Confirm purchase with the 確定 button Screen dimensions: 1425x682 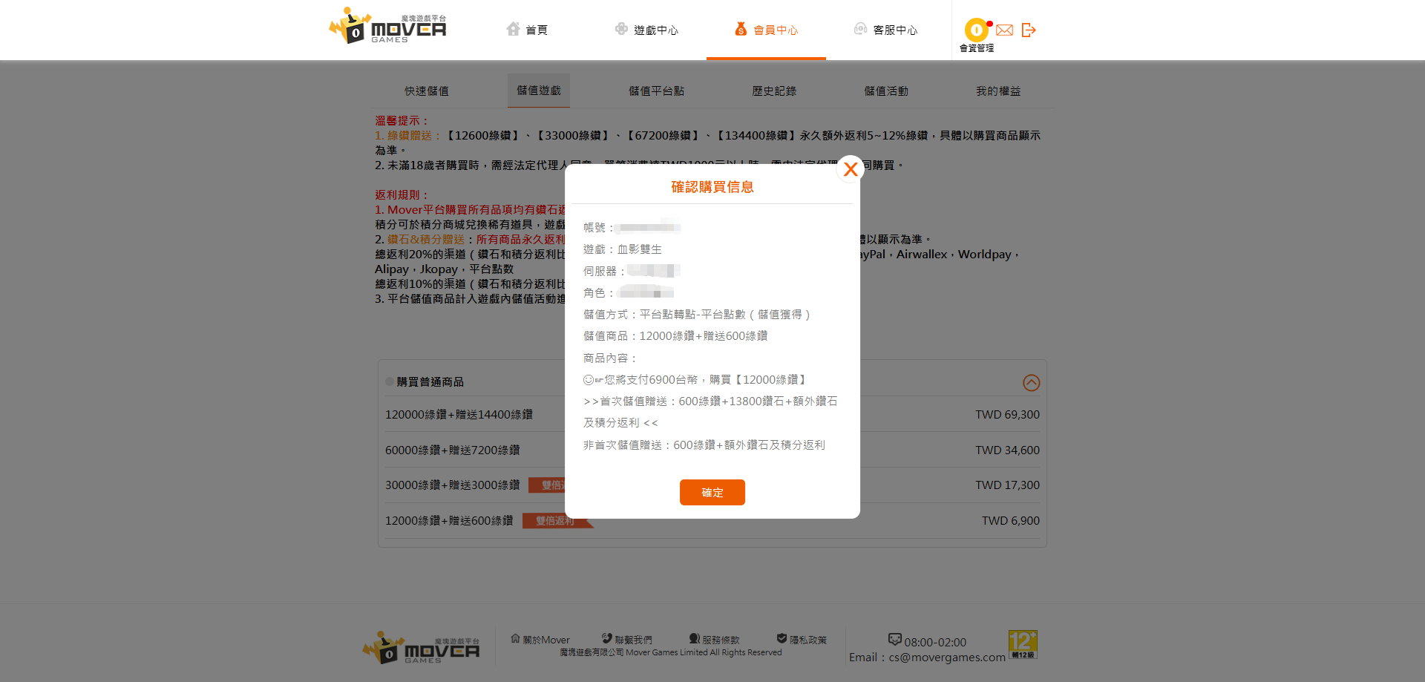pyautogui.click(x=712, y=492)
